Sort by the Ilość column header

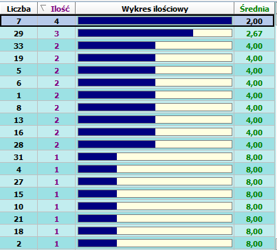tap(56, 9)
